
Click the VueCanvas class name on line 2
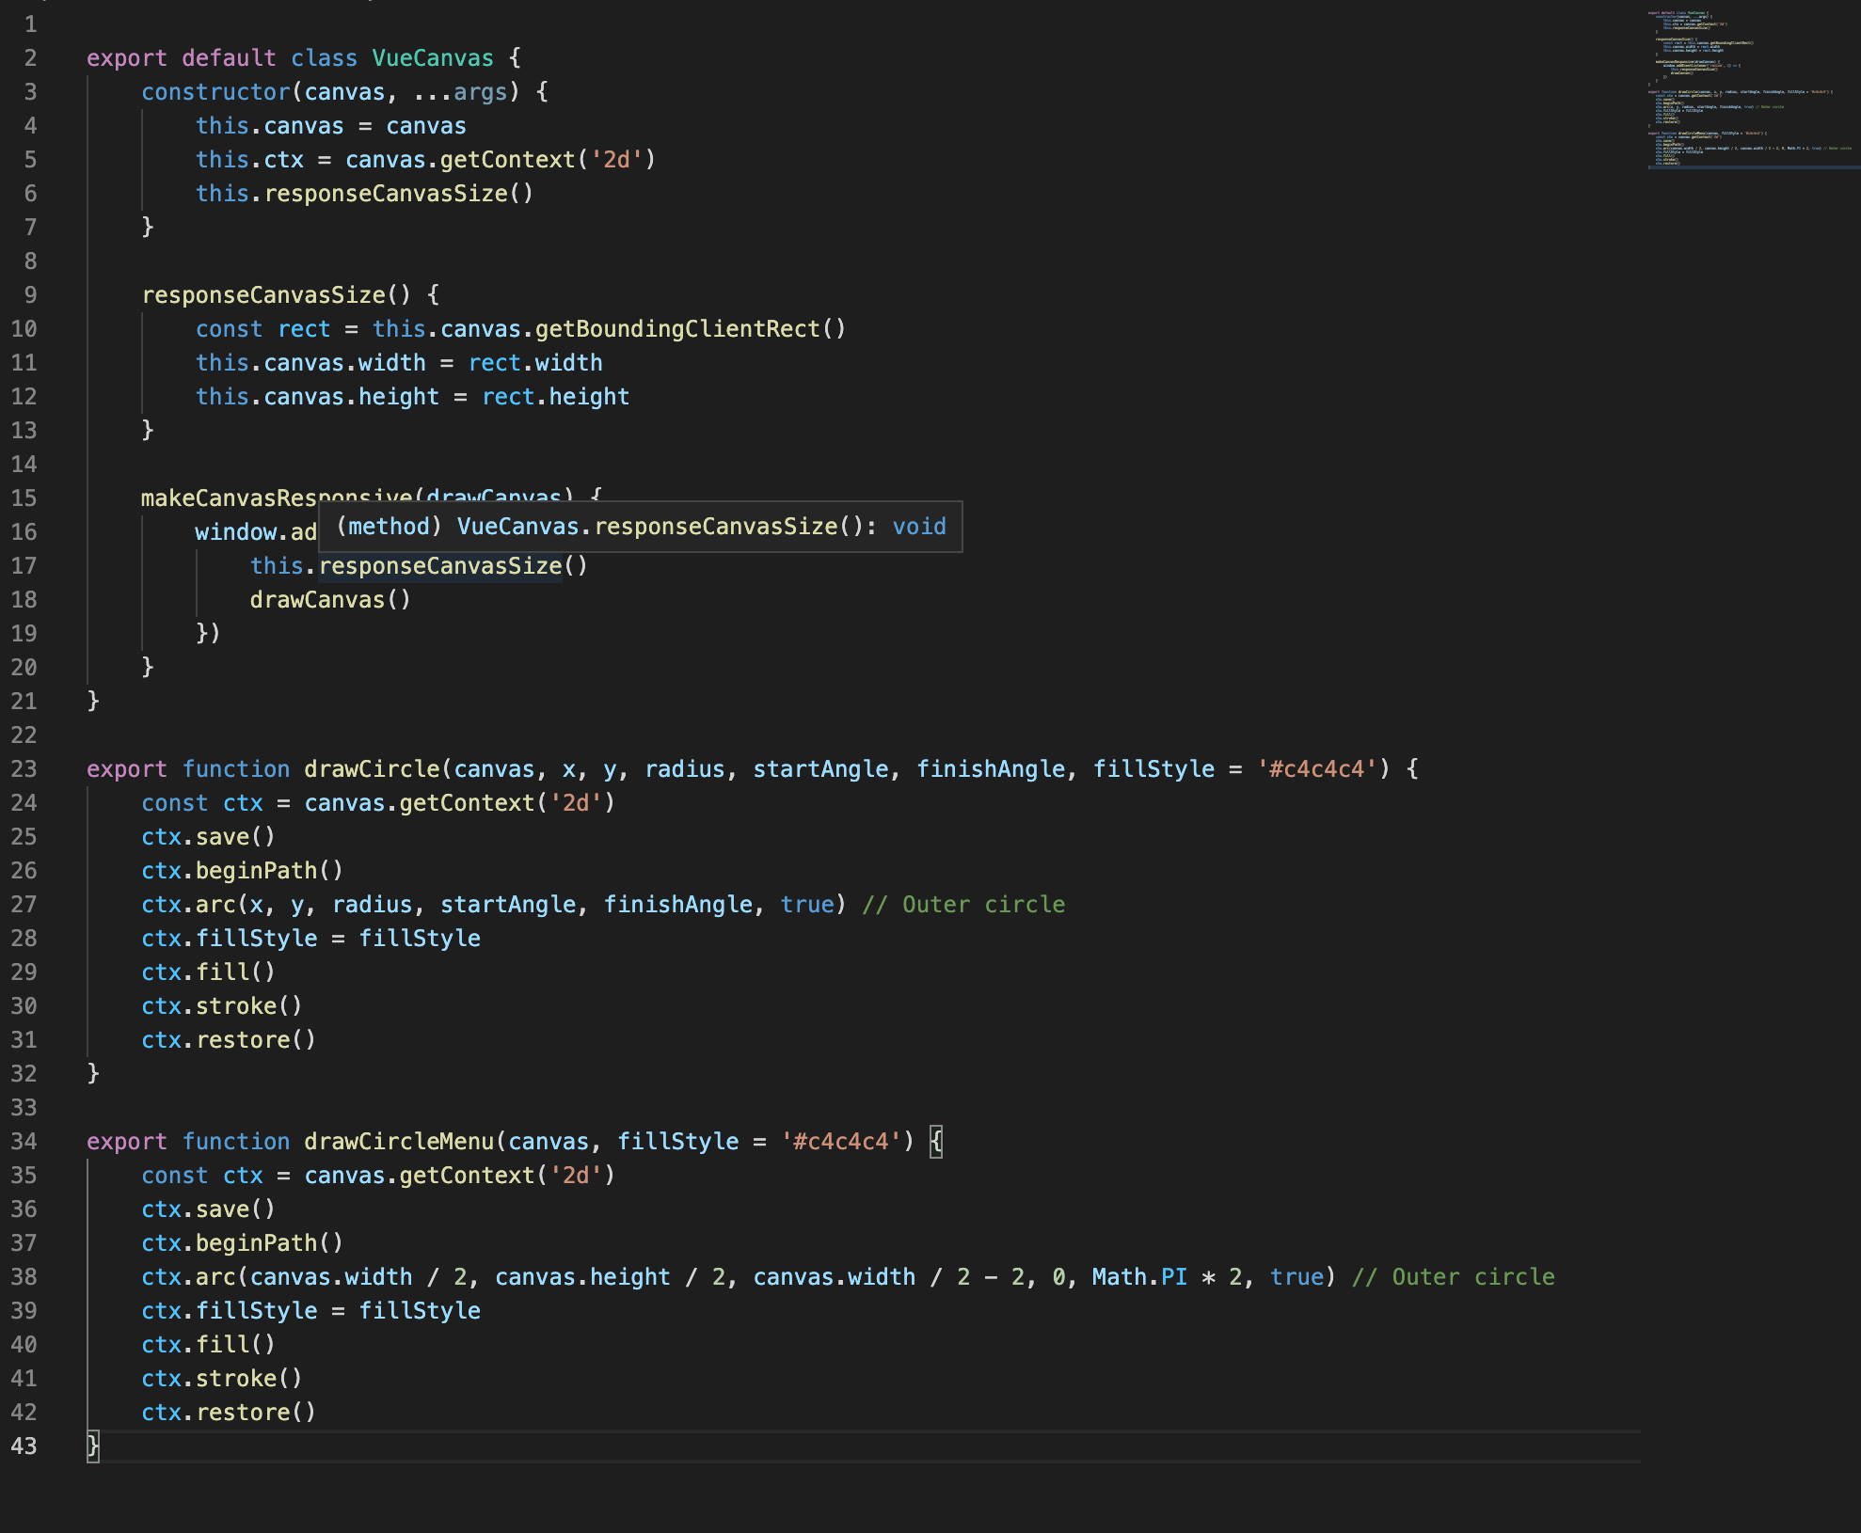tap(432, 58)
